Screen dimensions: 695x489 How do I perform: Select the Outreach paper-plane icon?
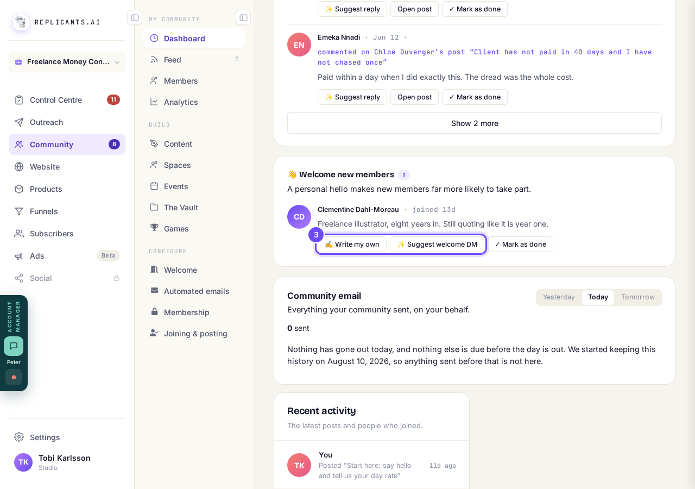tap(19, 122)
